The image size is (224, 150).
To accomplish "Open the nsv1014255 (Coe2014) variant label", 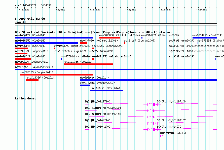I will pyautogui.click(x=30, y=41).
